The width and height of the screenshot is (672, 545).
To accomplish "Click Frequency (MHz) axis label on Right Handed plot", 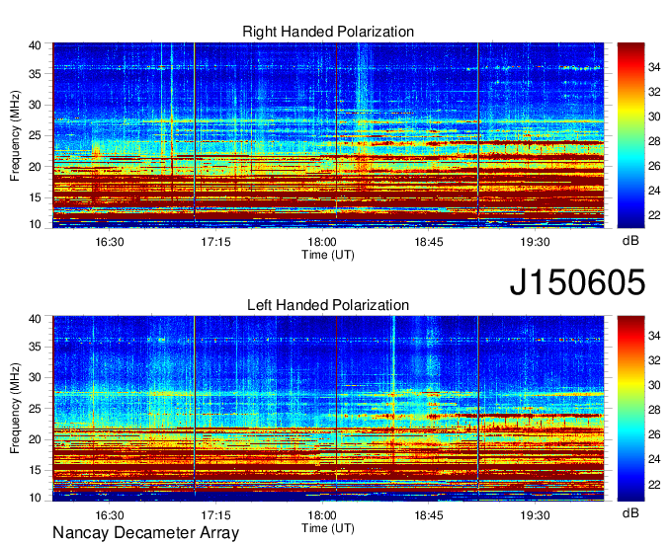I will pos(15,135).
